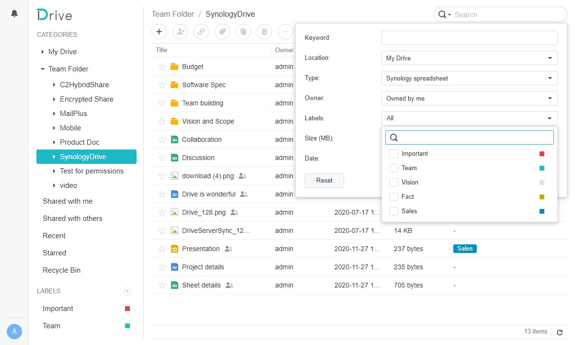
Task: Open the Recycle Bin
Action: click(61, 270)
